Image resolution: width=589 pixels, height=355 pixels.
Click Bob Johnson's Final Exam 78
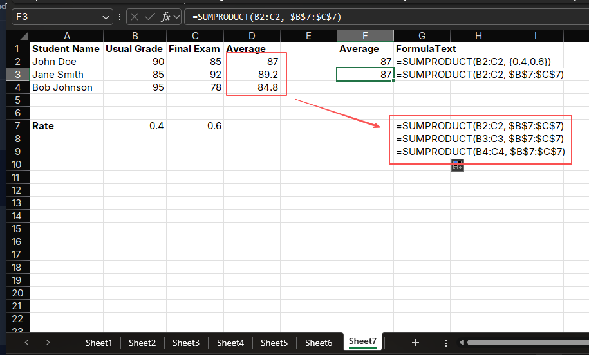point(195,87)
